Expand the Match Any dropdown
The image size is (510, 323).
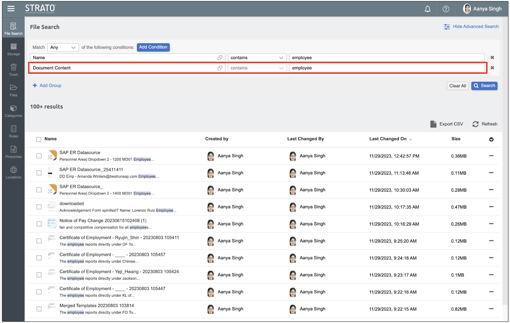coord(63,47)
